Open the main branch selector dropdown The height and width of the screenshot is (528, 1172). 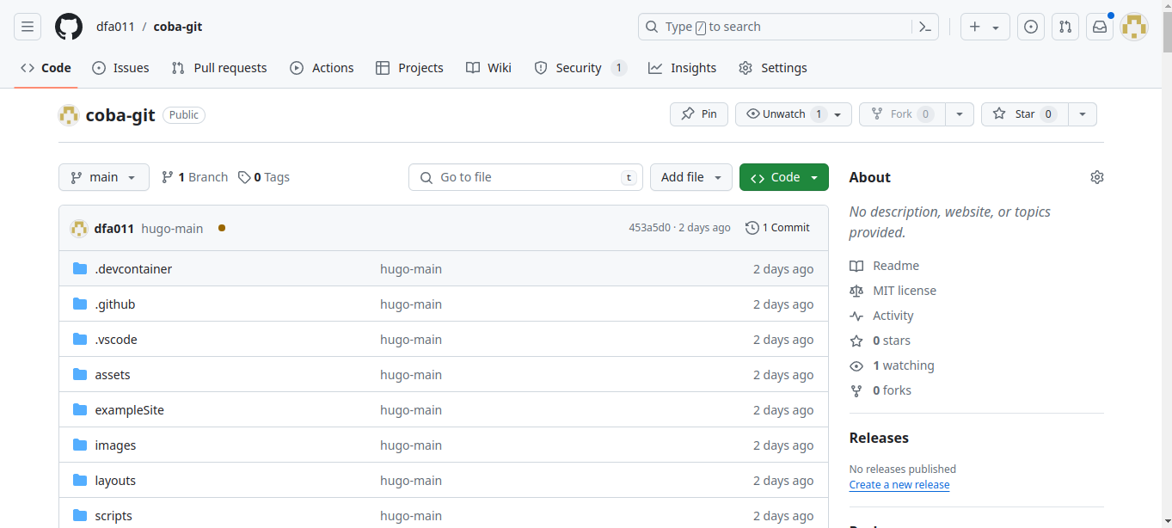104,177
